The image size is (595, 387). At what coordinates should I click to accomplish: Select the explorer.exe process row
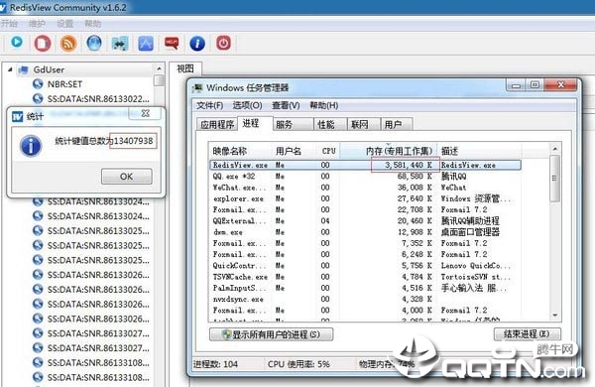coord(365,198)
